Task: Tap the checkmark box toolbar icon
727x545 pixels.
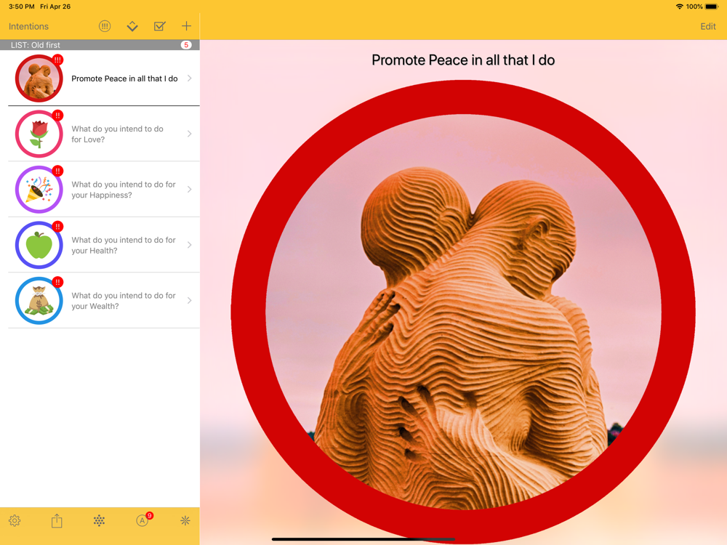Action: 159,26
